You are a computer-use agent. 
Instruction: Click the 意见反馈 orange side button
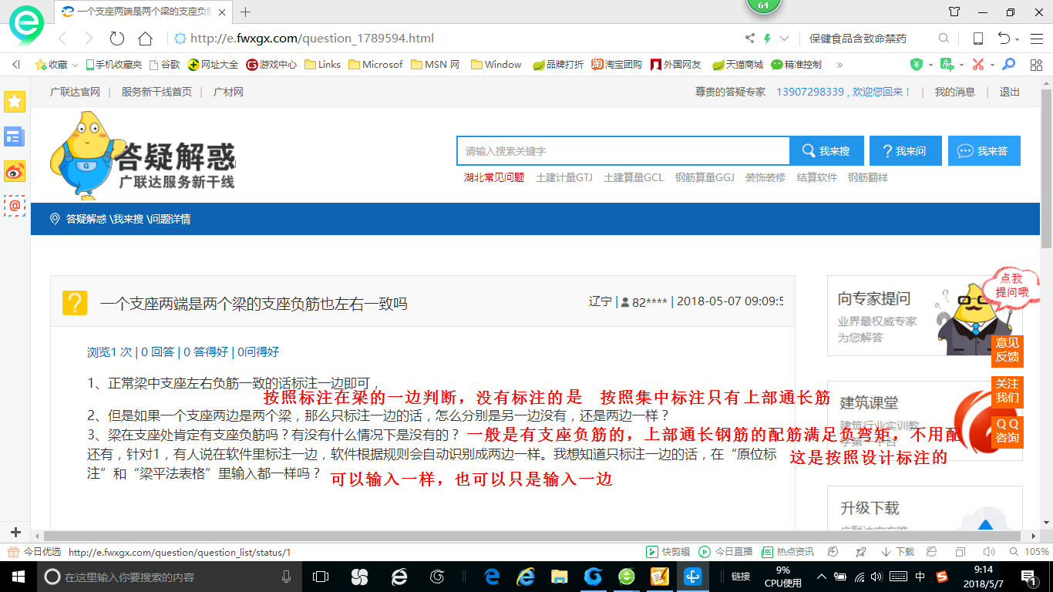[1007, 350]
